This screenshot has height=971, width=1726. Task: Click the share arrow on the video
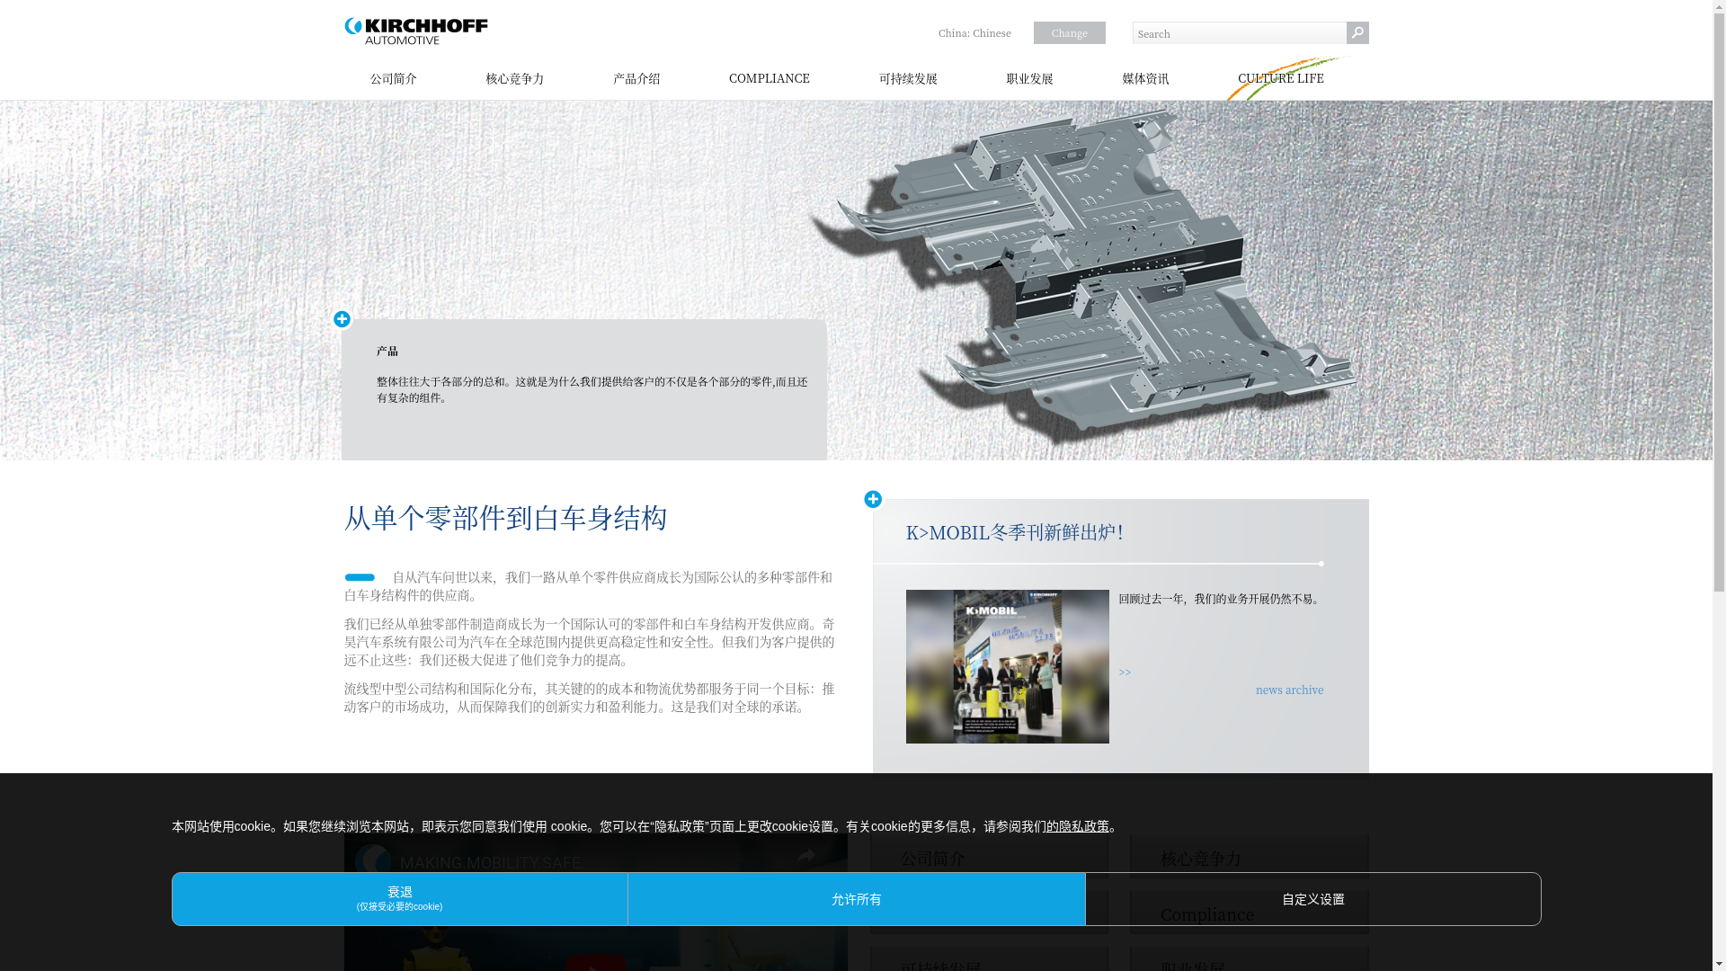[806, 857]
